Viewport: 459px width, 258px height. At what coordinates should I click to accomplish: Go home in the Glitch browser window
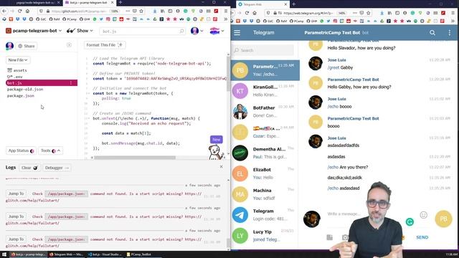click(x=27, y=11)
